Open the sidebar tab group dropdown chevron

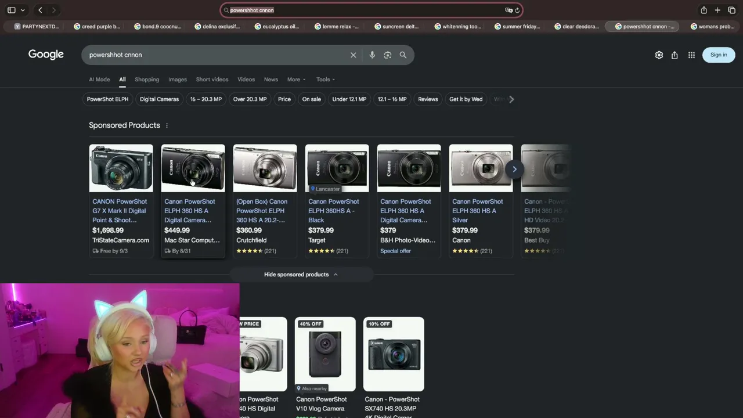(x=23, y=10)
